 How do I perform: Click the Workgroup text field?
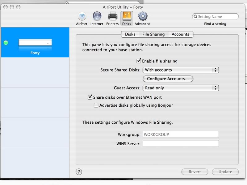click(181, 134)
